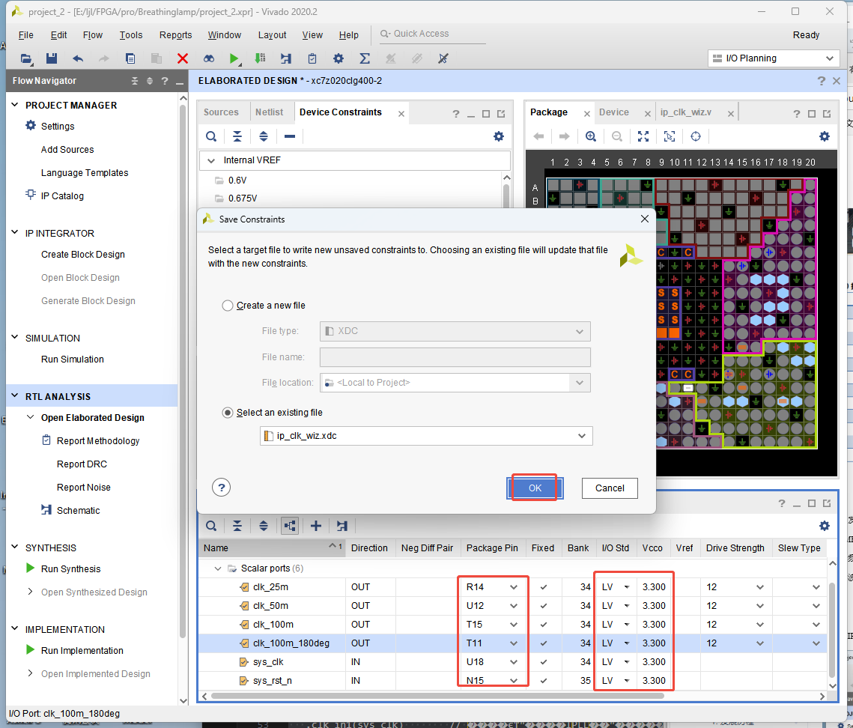Expand Open Synthesized Design in Flow Navigator
Image resolution: width=853 pixels, height=728 pixels.
coord(29,592)
